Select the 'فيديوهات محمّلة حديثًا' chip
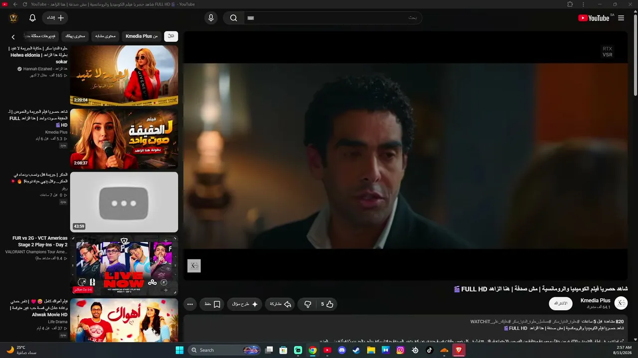Viewport: 638px width, 358px height. click(x=41, y=36)
